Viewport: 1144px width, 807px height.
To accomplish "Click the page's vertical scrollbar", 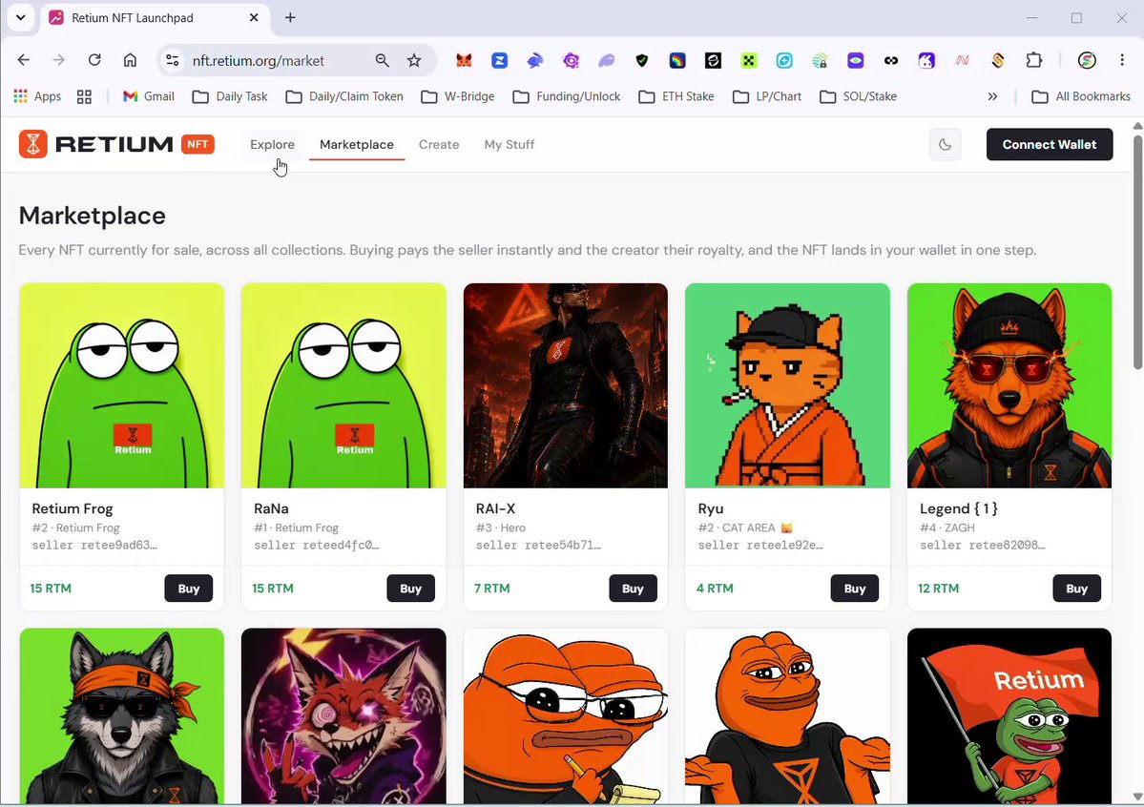I will [1137, 252].
